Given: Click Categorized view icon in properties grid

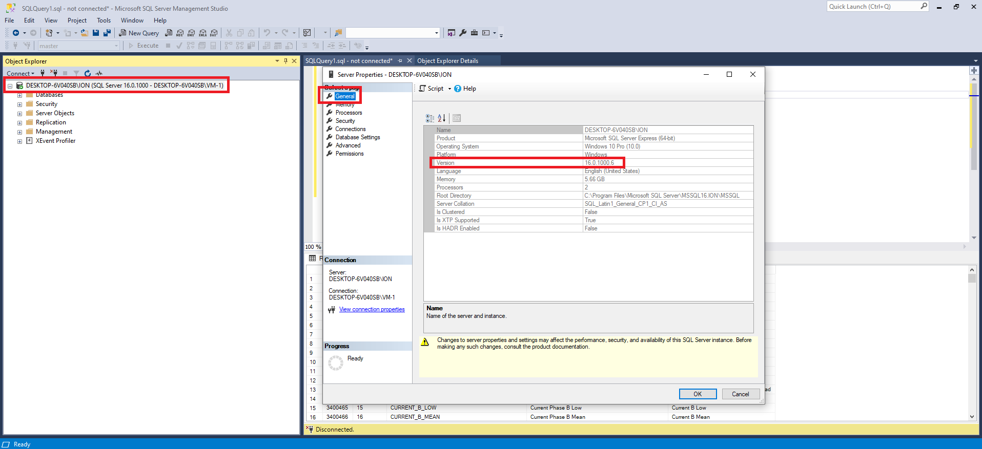Looking at the screenshot, I should pyautogui.click(x=430, y=118).
